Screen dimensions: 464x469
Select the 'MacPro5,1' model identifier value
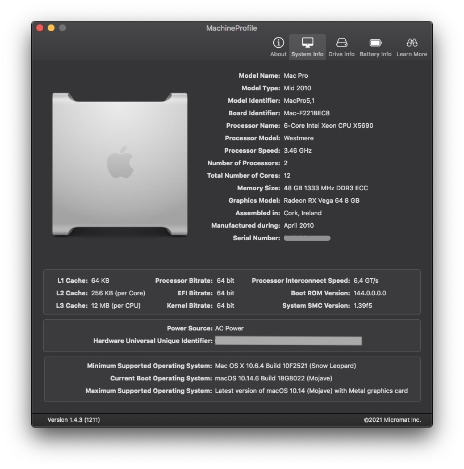point(299,101)
